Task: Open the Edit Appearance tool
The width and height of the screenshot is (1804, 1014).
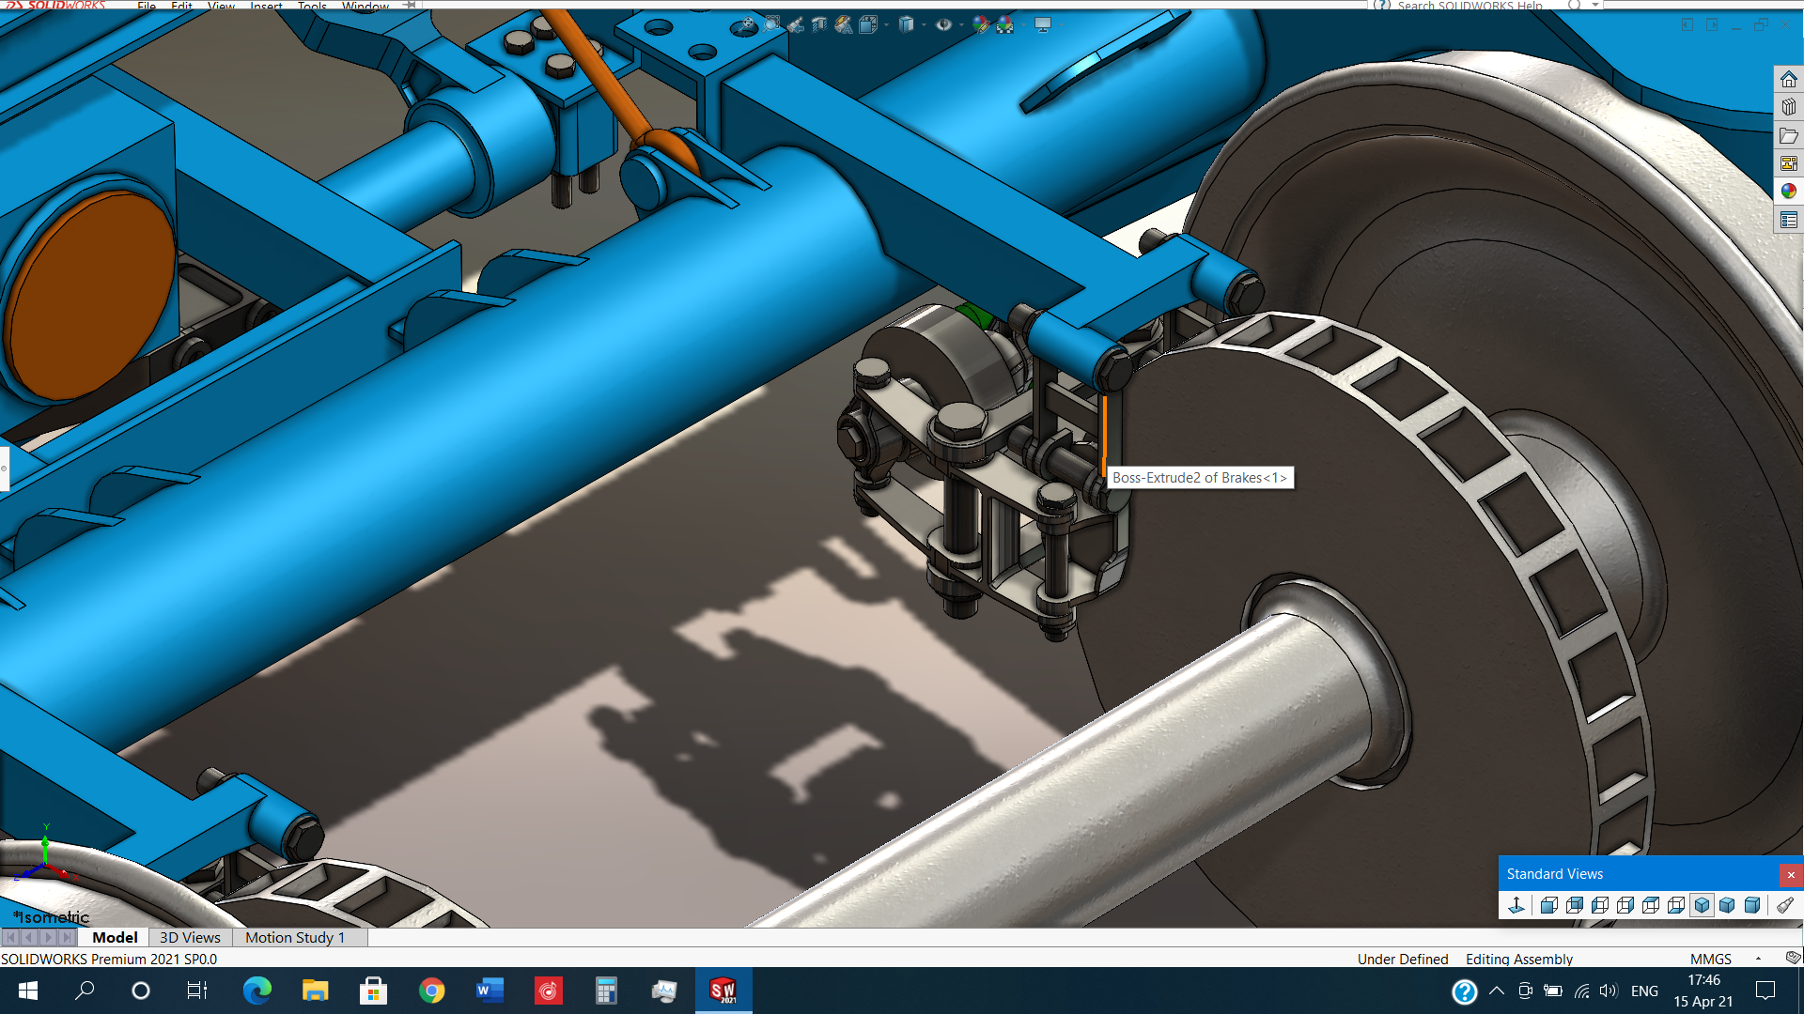Action: [x=981, y=25]
